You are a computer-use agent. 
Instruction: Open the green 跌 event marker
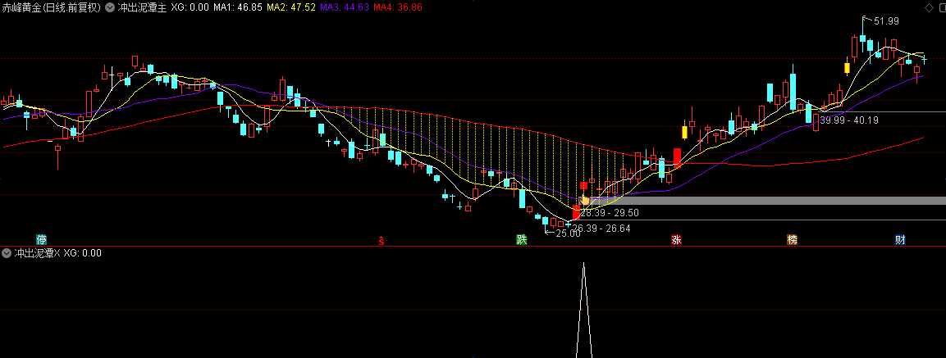click(522, 240)
